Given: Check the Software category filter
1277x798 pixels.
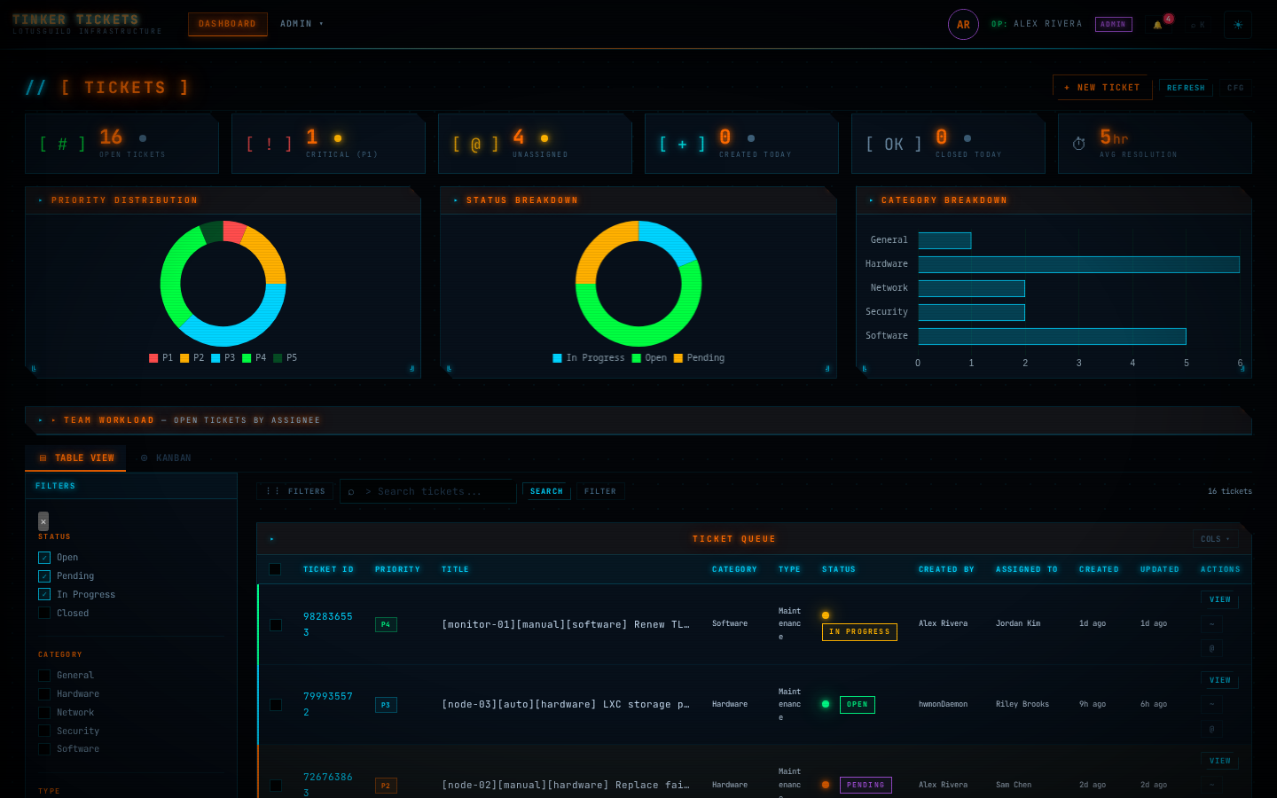Looking at the screenshot, I should (44, 749).
